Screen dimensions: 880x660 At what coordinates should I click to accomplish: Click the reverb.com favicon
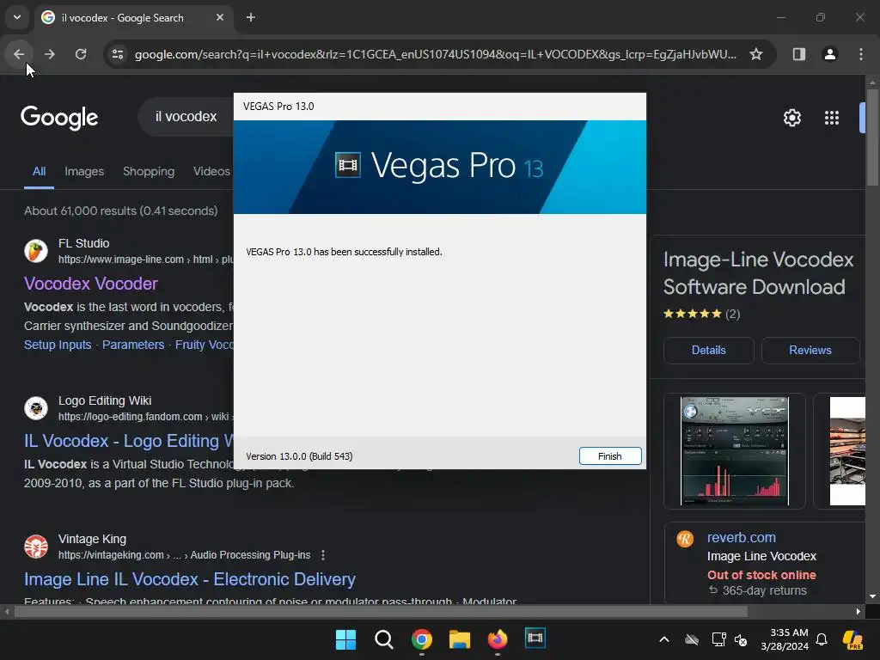685,540
